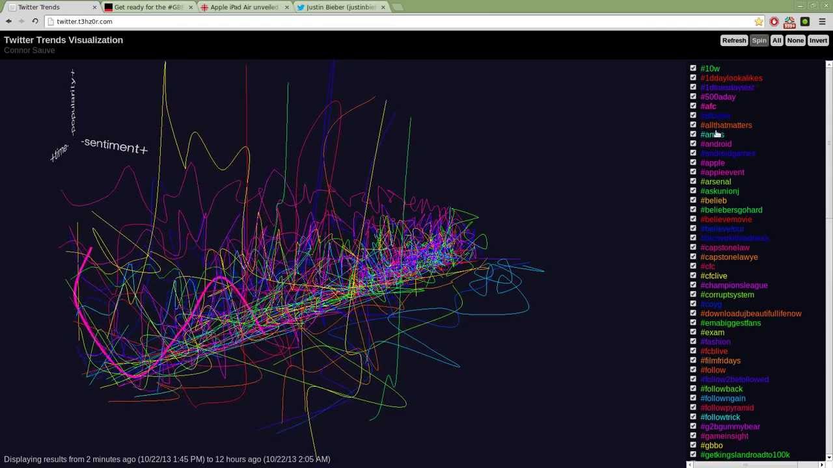Toggle the #arsenal checkbox
This screenshot has width=833, height=468.
tap(693, 181)
